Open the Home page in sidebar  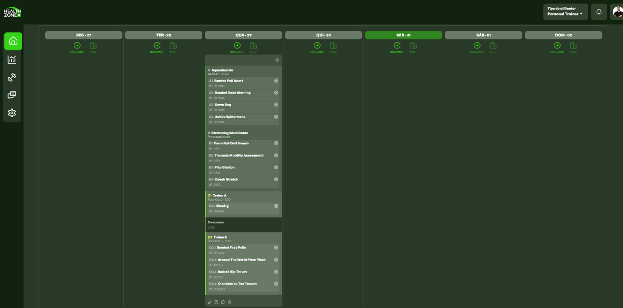[13, 41]
